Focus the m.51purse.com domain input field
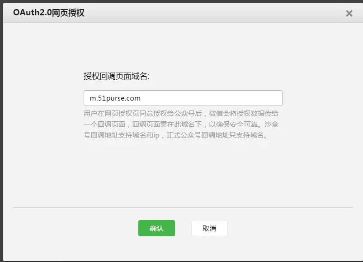The image size is (363, 262). click(183, 98)
